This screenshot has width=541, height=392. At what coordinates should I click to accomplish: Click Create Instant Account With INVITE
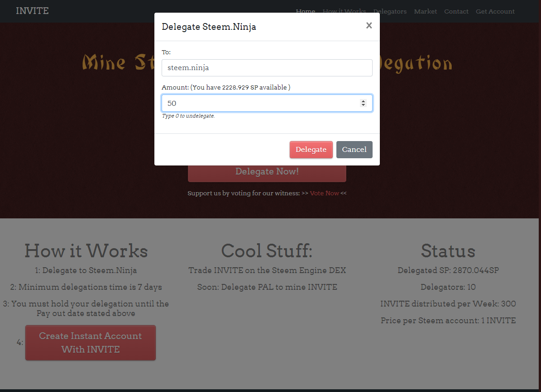point(90,343)
